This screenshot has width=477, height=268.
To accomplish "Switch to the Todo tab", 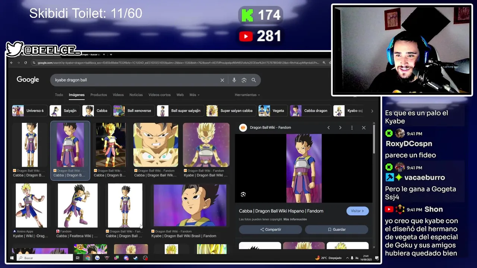I will coord(59,95).
